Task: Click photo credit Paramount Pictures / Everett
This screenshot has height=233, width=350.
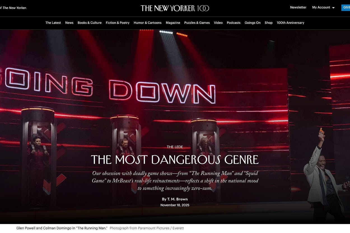Action: point(147,228)
